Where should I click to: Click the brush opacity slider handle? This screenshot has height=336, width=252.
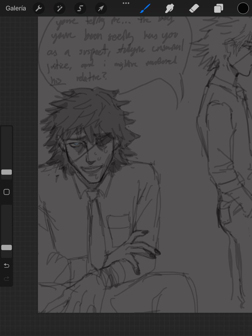tap(6, 248)
